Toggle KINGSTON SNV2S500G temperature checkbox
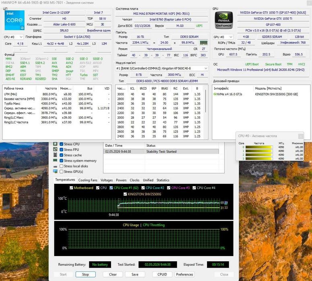 click(125, 194)
